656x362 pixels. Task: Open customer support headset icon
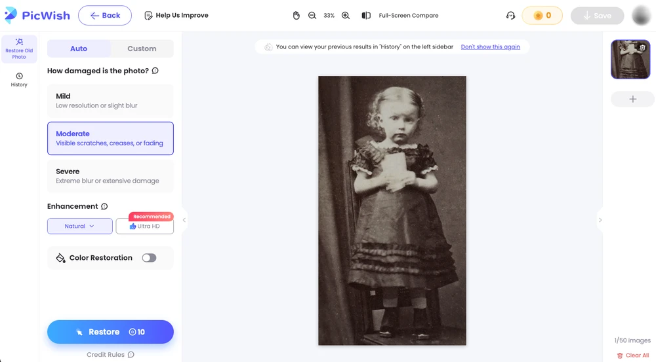[510, 16]
